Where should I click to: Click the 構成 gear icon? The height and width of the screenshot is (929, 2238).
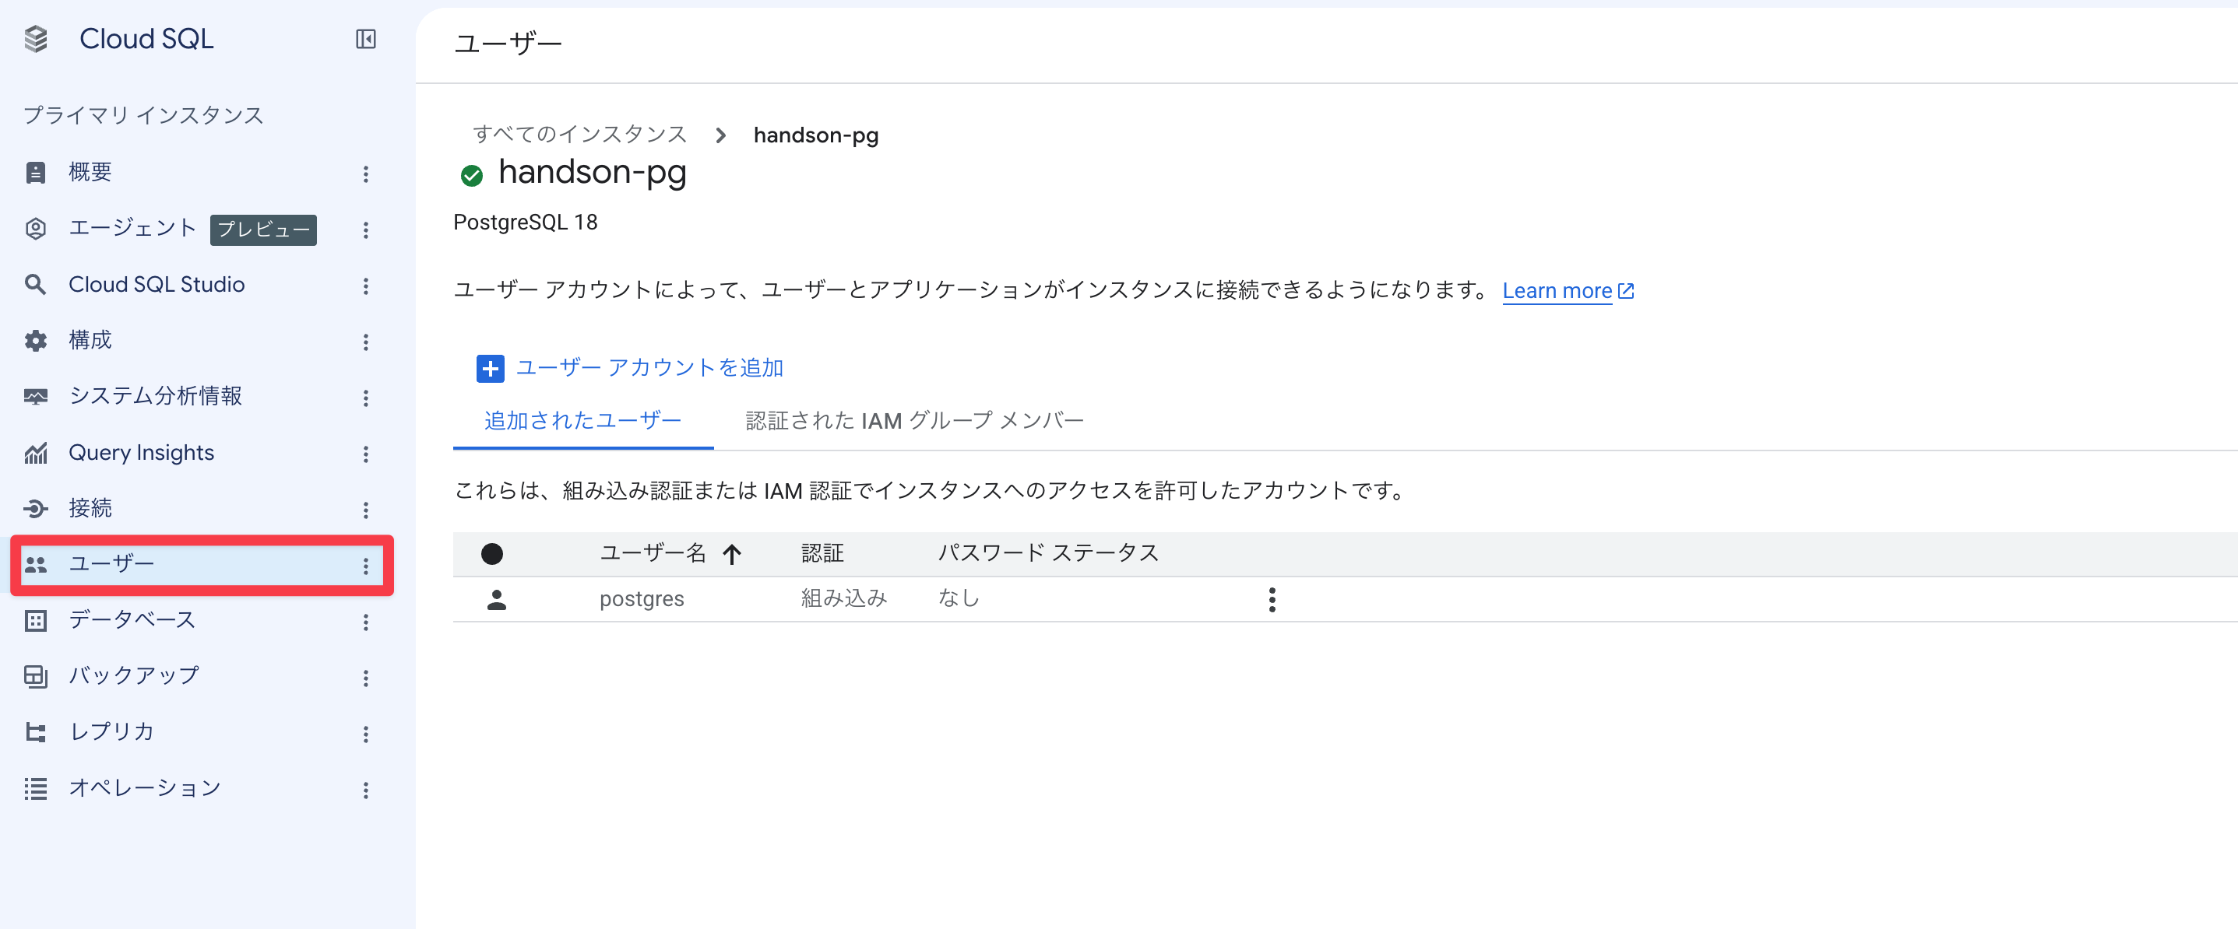[x=36, y=340]
